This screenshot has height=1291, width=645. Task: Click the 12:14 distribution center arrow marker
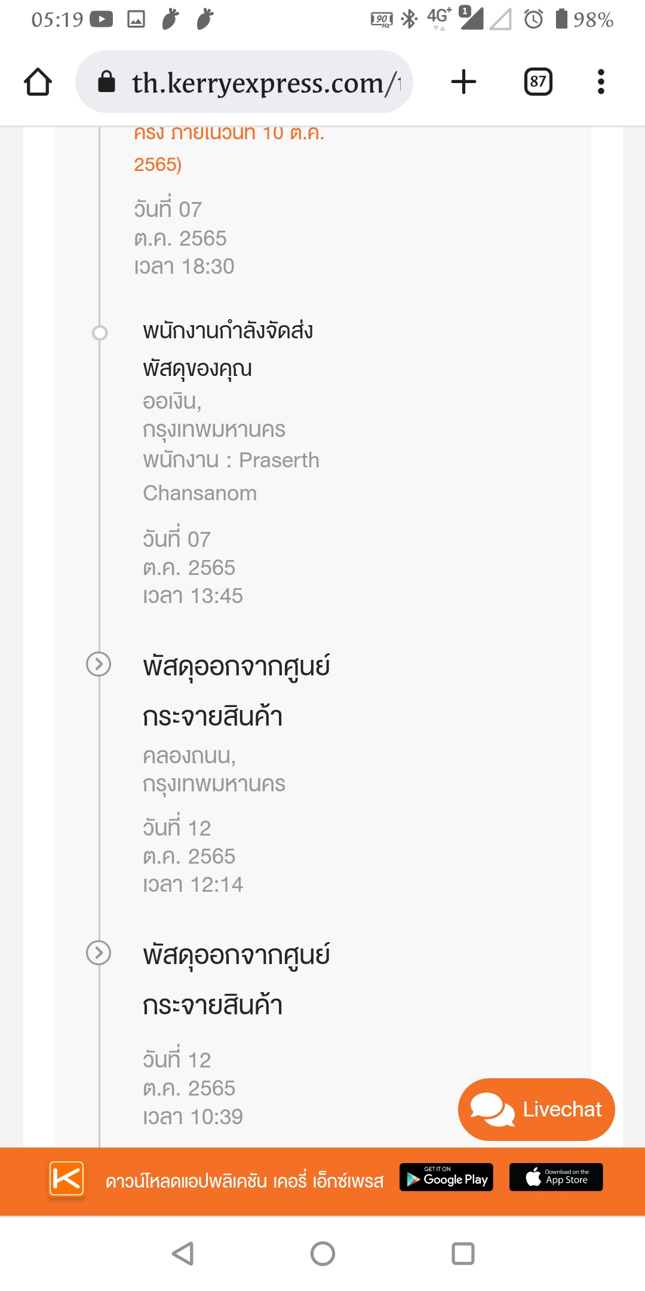99,664
